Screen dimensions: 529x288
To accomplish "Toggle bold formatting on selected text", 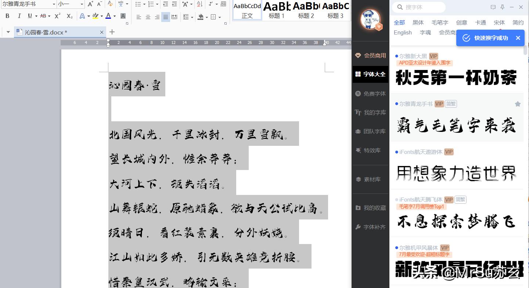I will (x=7, y=16).
